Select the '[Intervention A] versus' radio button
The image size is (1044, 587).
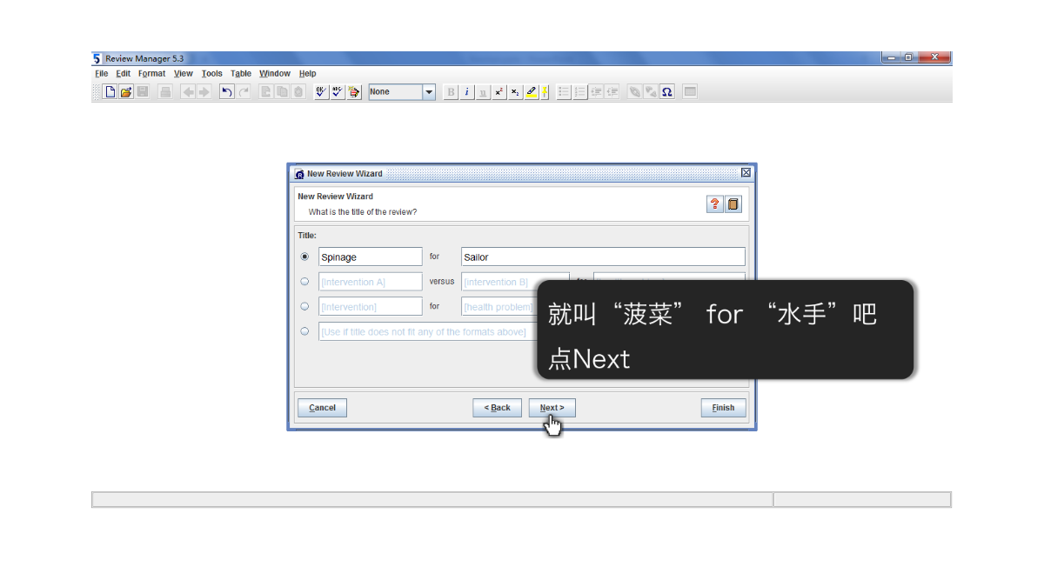[304, 282]
